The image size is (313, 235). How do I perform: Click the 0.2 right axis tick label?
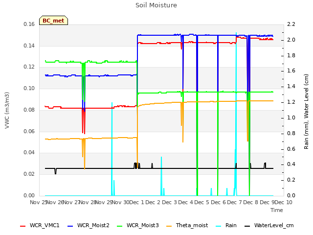click(x=291, y=180)
